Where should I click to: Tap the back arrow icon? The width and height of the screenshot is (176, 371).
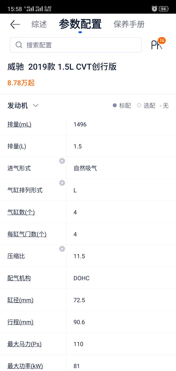tap(15, 24)
